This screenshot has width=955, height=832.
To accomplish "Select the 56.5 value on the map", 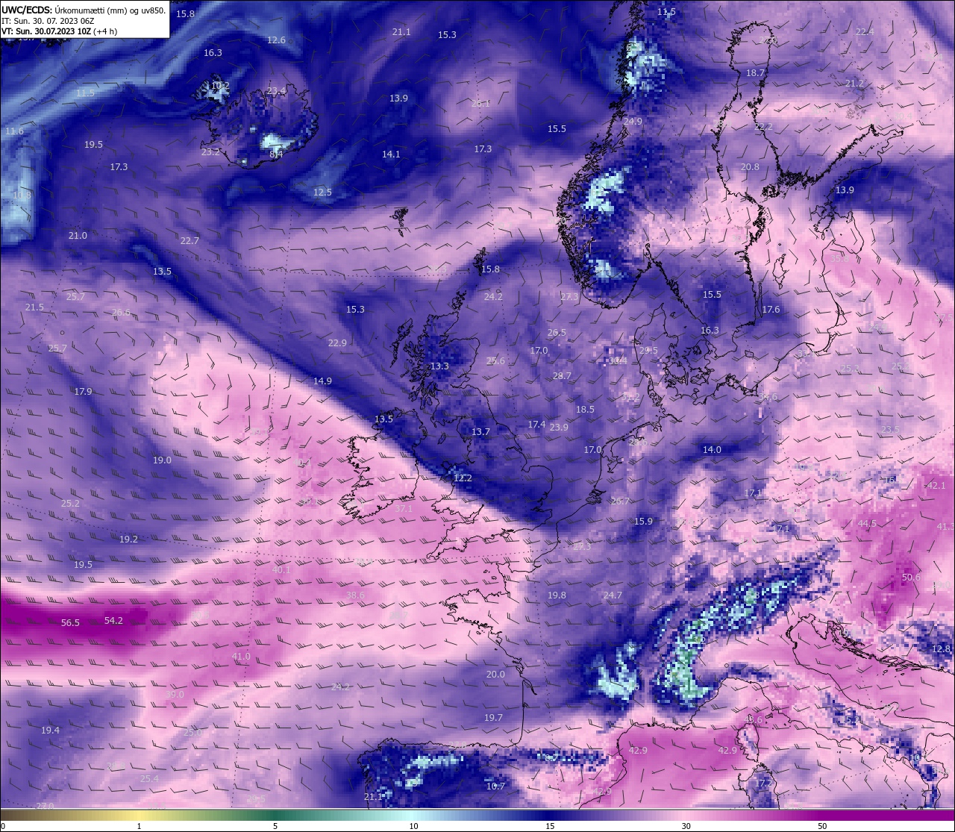I will point(70,622).
